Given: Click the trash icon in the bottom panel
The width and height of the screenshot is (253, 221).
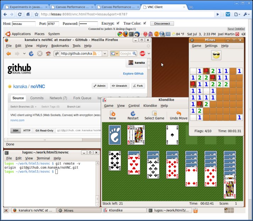Looking at the screenshot, I should tap(196, 210).
